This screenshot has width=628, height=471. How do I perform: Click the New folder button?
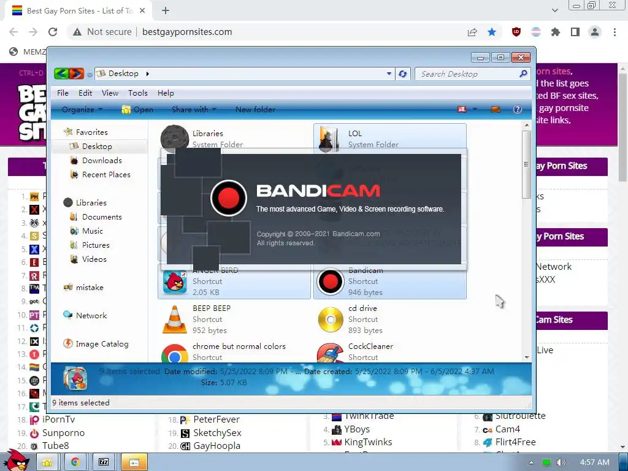(255, 109)
